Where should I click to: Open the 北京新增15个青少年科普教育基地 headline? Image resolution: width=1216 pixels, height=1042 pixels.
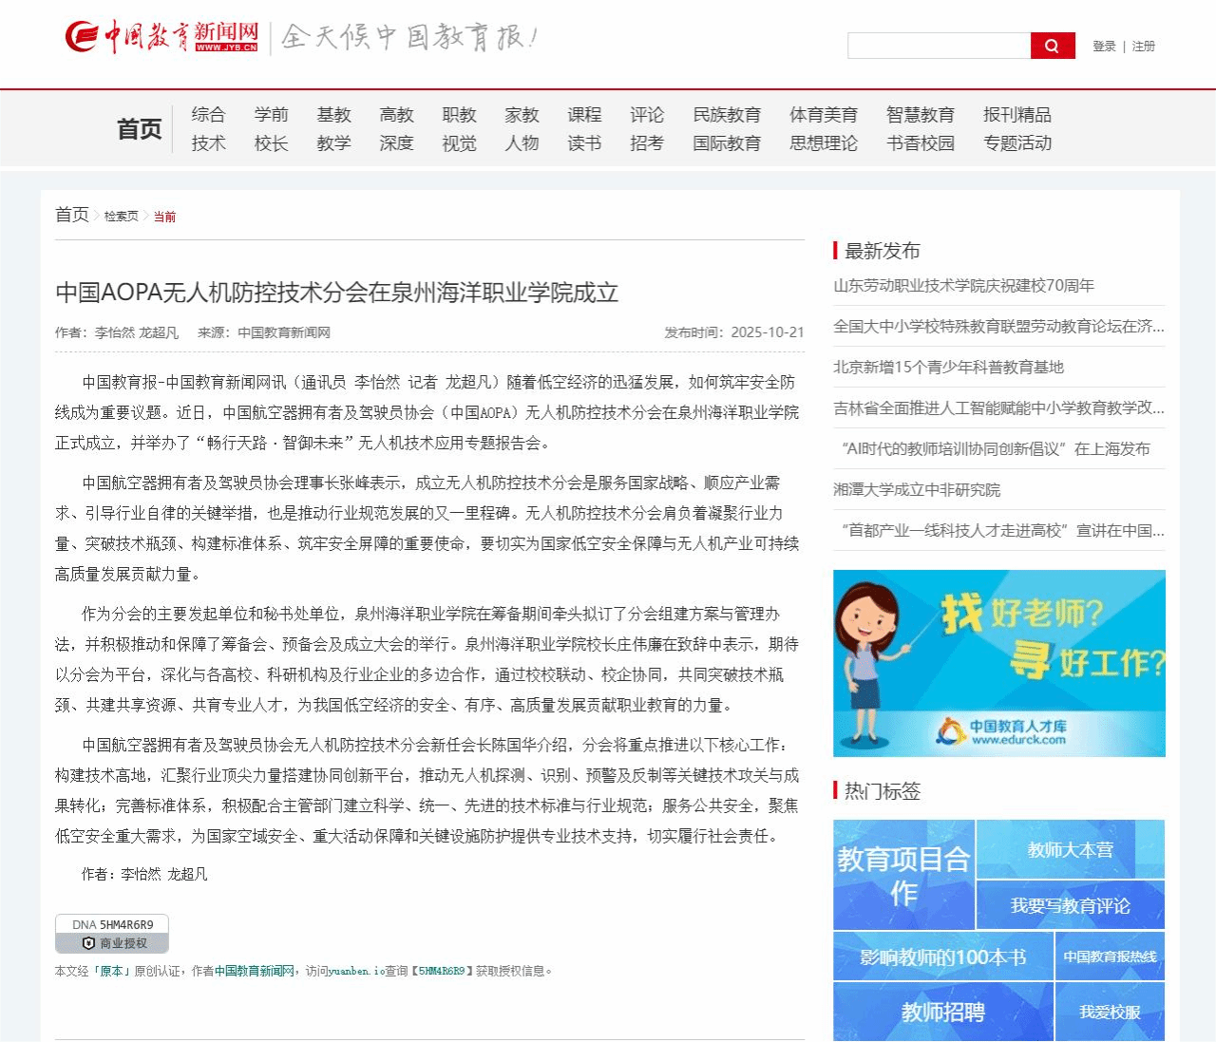(x=948, y=368)
